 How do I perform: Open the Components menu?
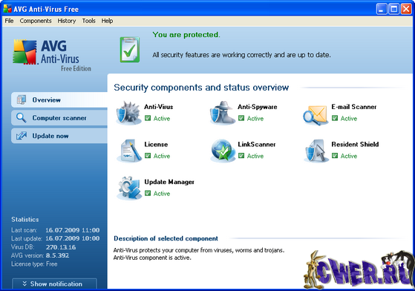tap(36, 21)
